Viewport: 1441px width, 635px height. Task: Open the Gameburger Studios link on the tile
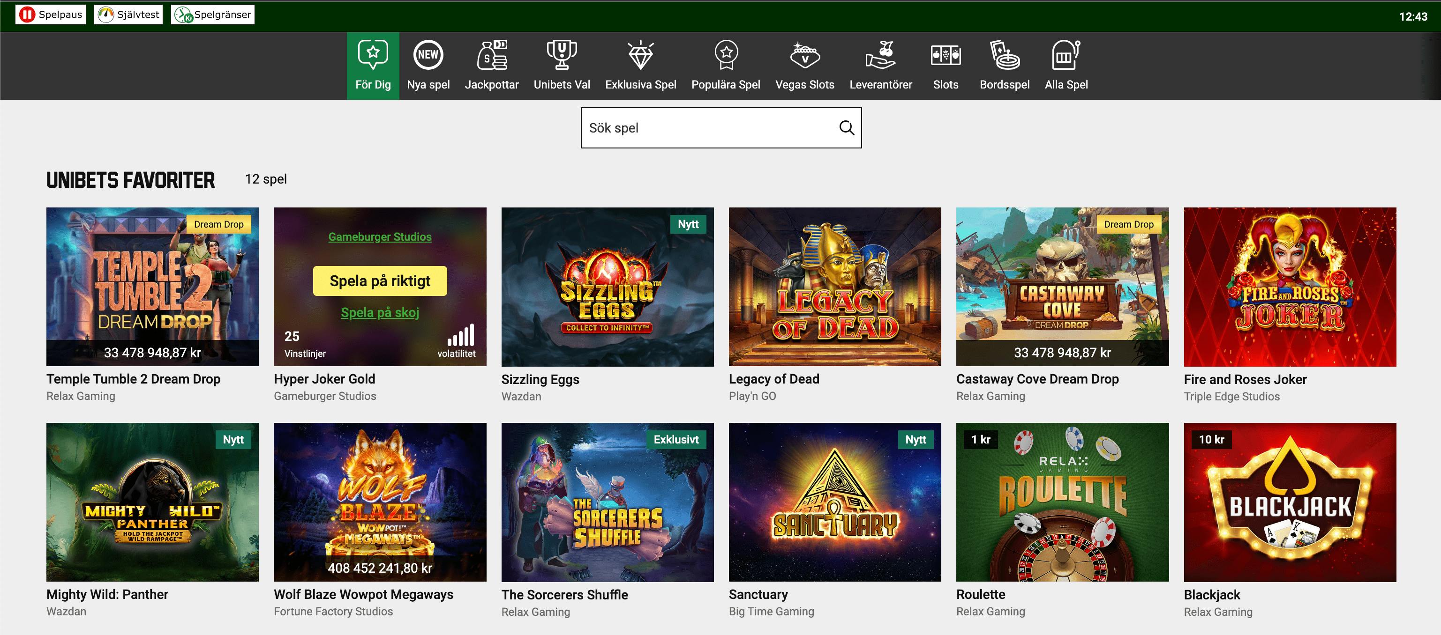click(380, 236)
